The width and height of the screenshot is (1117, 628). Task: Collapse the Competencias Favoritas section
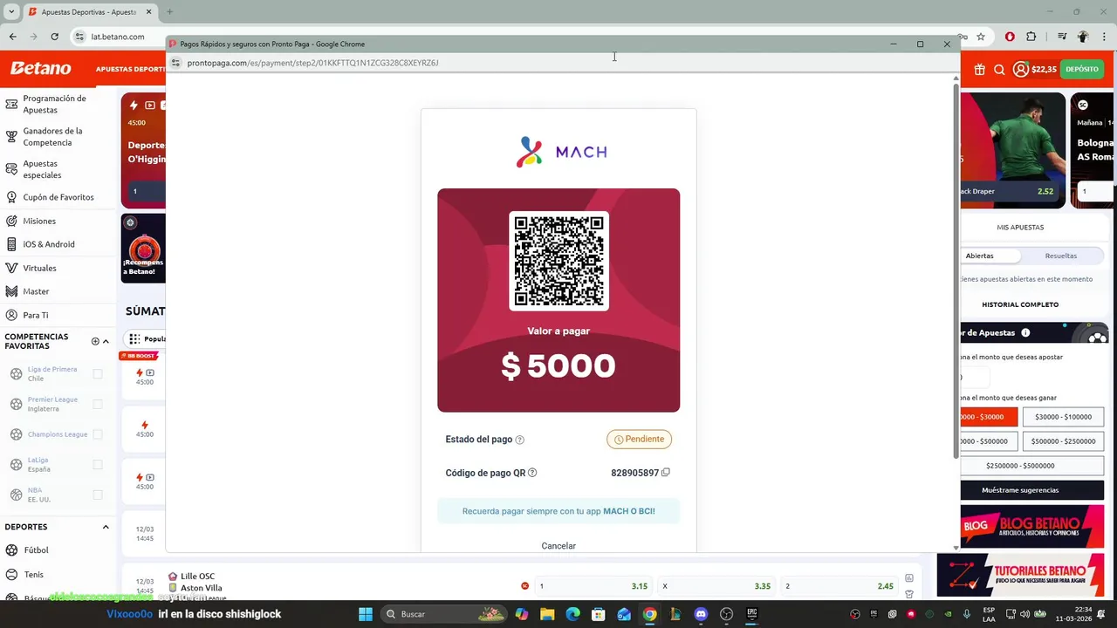(106, 341)
